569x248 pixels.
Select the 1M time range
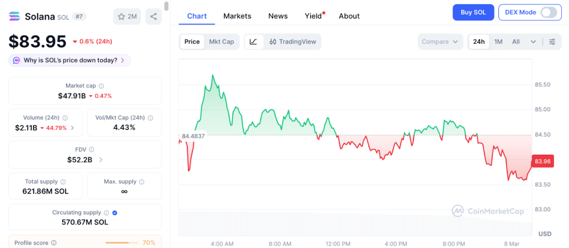498,42
